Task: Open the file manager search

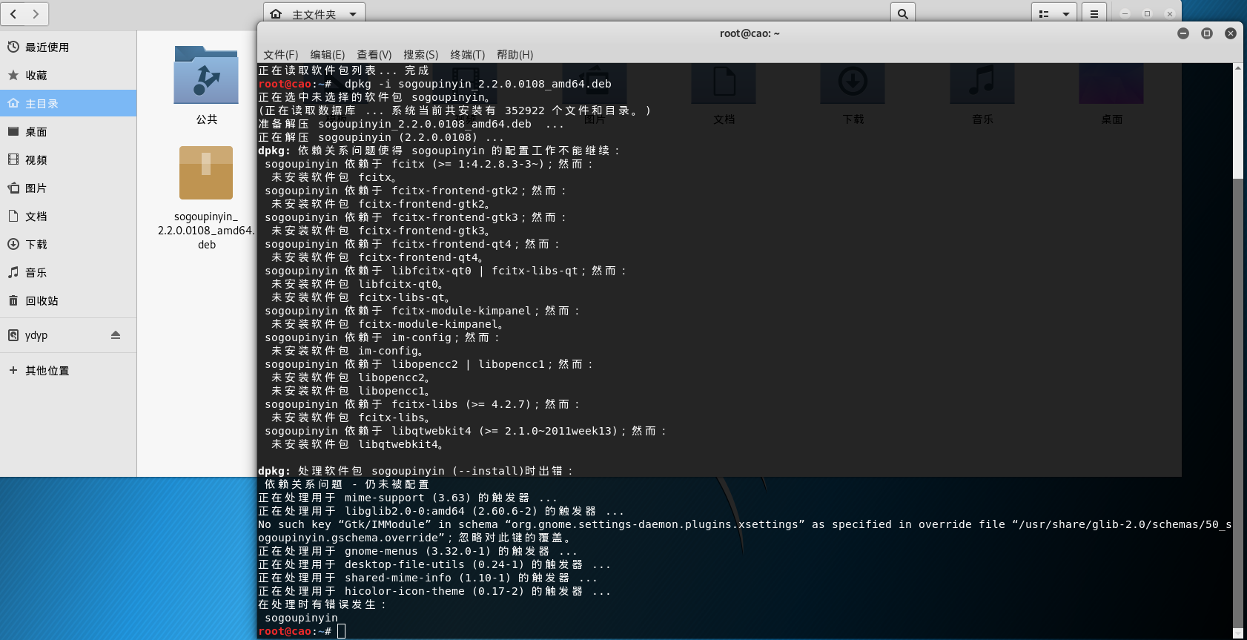Action: (x=902, y=13)
